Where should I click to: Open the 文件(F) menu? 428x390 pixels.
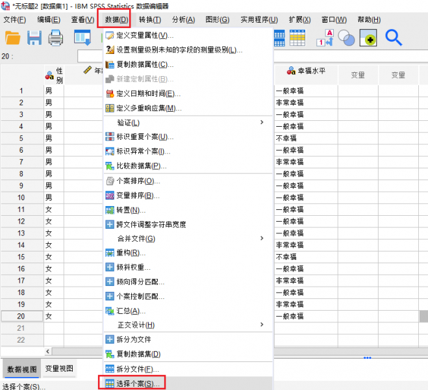tap(14, 19)
